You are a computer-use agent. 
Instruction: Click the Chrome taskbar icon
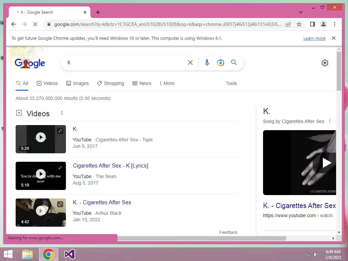(x=48, y=254)
